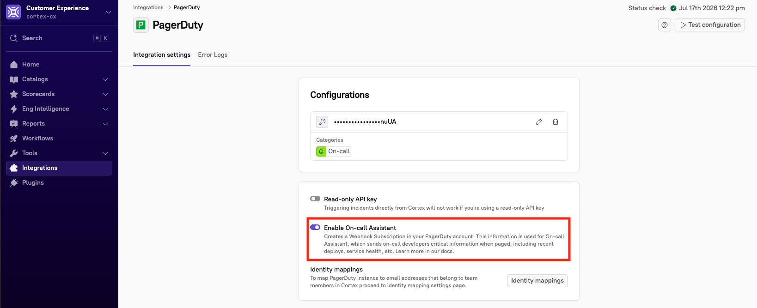Image resolution: width=757 pixels, height=308 pixels.
Task: Click the Home house icon
Action: 14,64
